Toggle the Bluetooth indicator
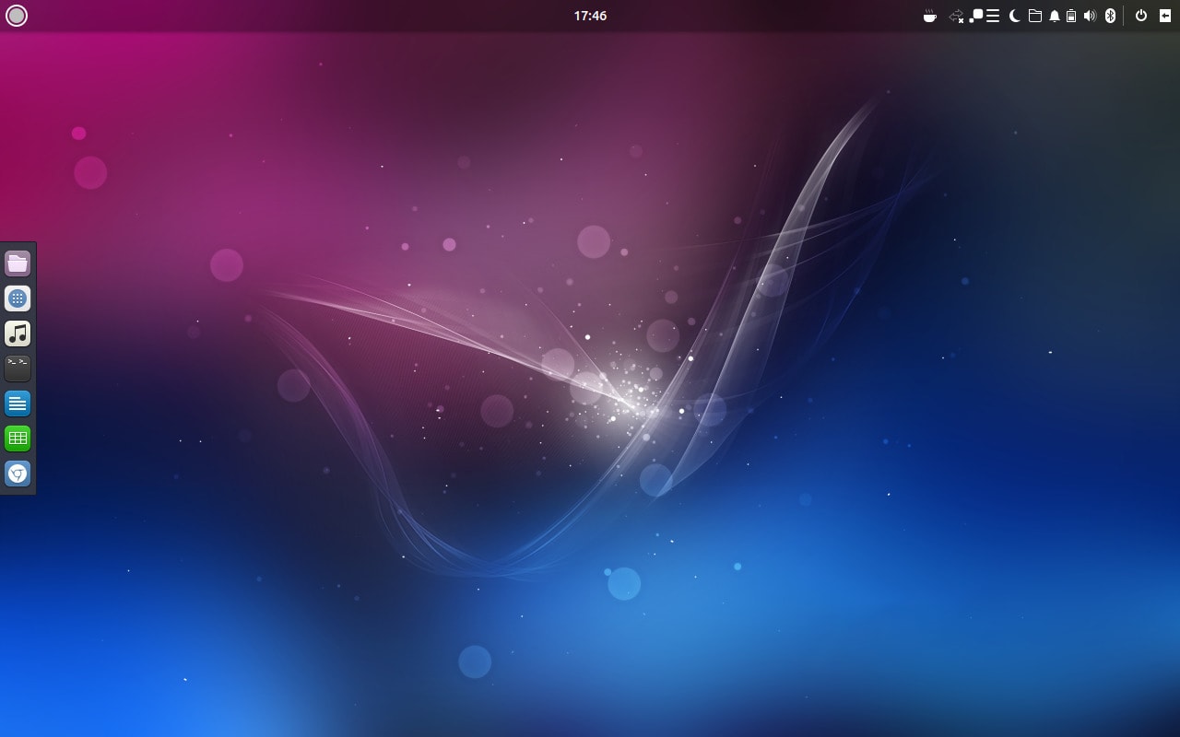 point(1111,16)
